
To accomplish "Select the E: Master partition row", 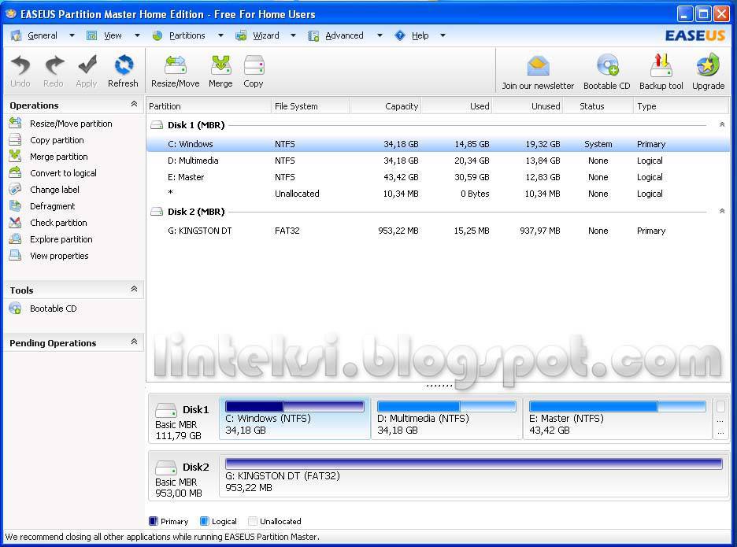I will click(438, 177).
